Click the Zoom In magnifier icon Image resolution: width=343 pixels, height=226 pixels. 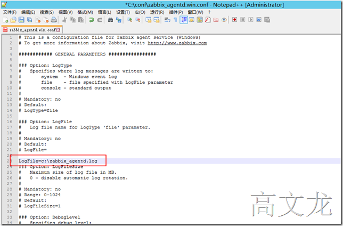[x=129, y=20]
